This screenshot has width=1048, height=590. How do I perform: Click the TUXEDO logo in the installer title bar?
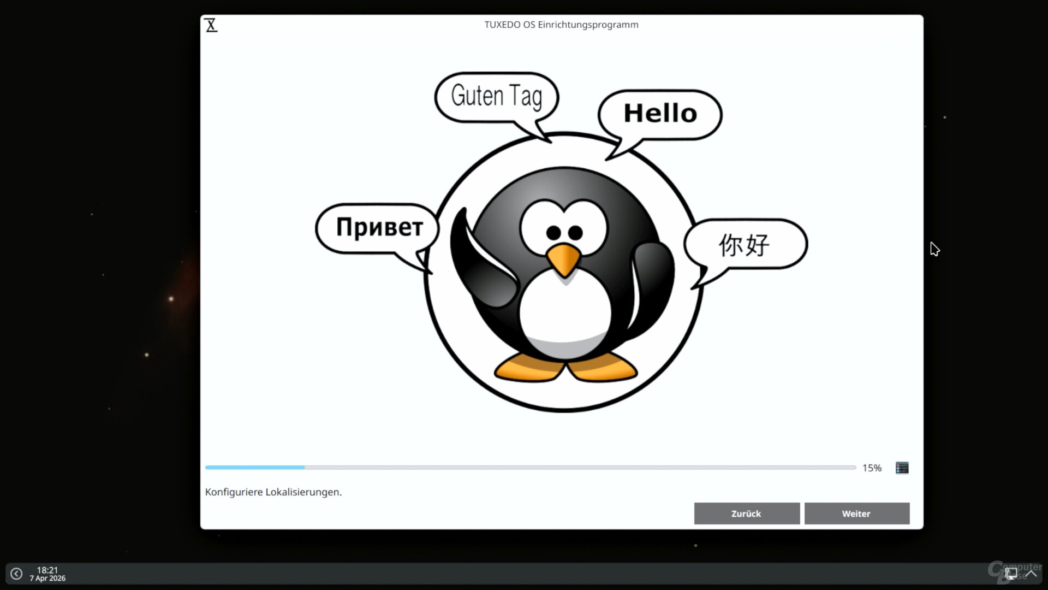pos(211,25)
